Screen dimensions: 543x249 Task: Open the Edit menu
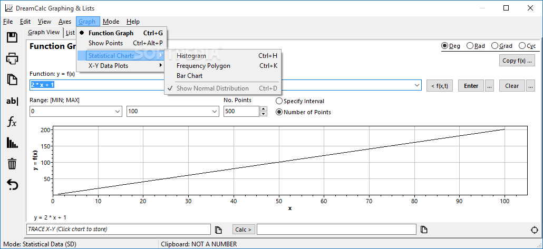tap(25, 22)
